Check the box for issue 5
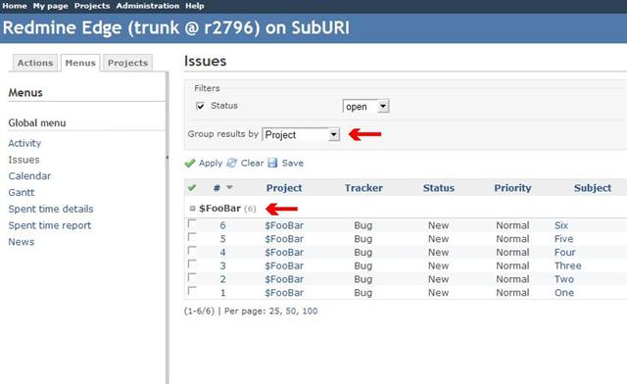Screen dimensions: 627x384 (192, 238)
